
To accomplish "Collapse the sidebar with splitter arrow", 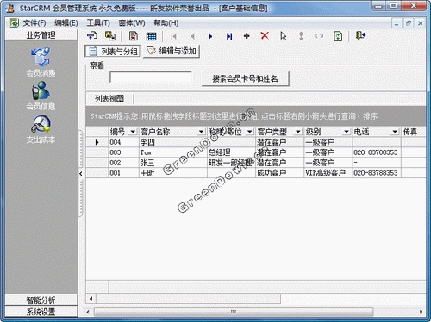I will (x=81, y=173).
